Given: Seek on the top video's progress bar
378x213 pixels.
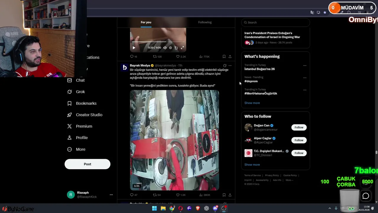Looking at the screenshot, I should [x=158, y=42].
